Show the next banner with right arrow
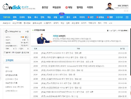The image size is (131, 99). point(127,11)
